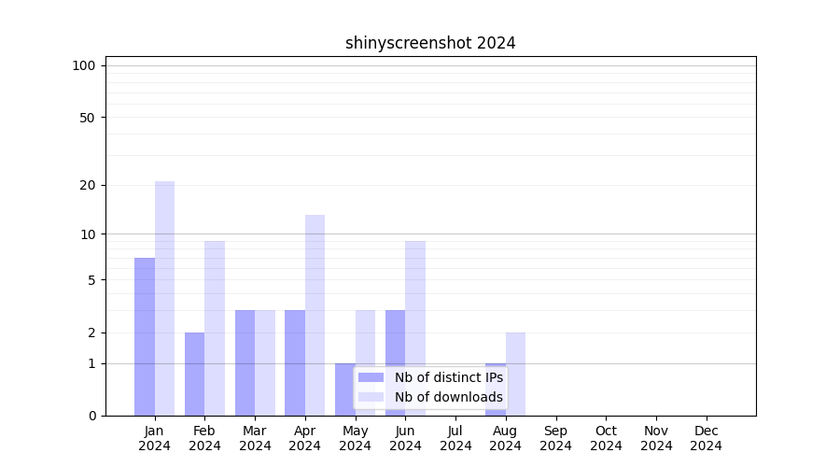840x467 pixels.
Task: Select the 'Nb of downloads' legend label
Action: 448,397
